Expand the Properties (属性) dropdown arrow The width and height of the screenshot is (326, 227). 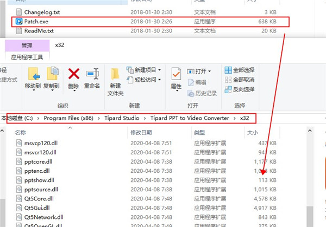tap(177, 90)
